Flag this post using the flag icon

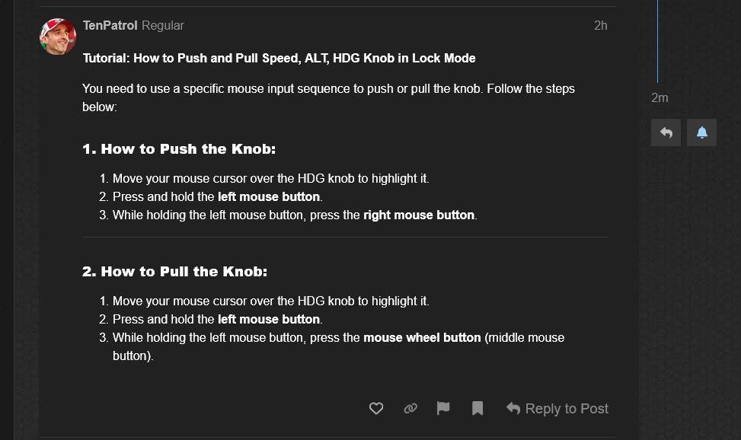(x=443, y=408)
